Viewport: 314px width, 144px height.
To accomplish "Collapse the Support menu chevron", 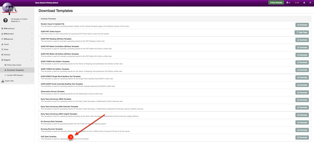I will pyautogui.click(x=32, y=60).
